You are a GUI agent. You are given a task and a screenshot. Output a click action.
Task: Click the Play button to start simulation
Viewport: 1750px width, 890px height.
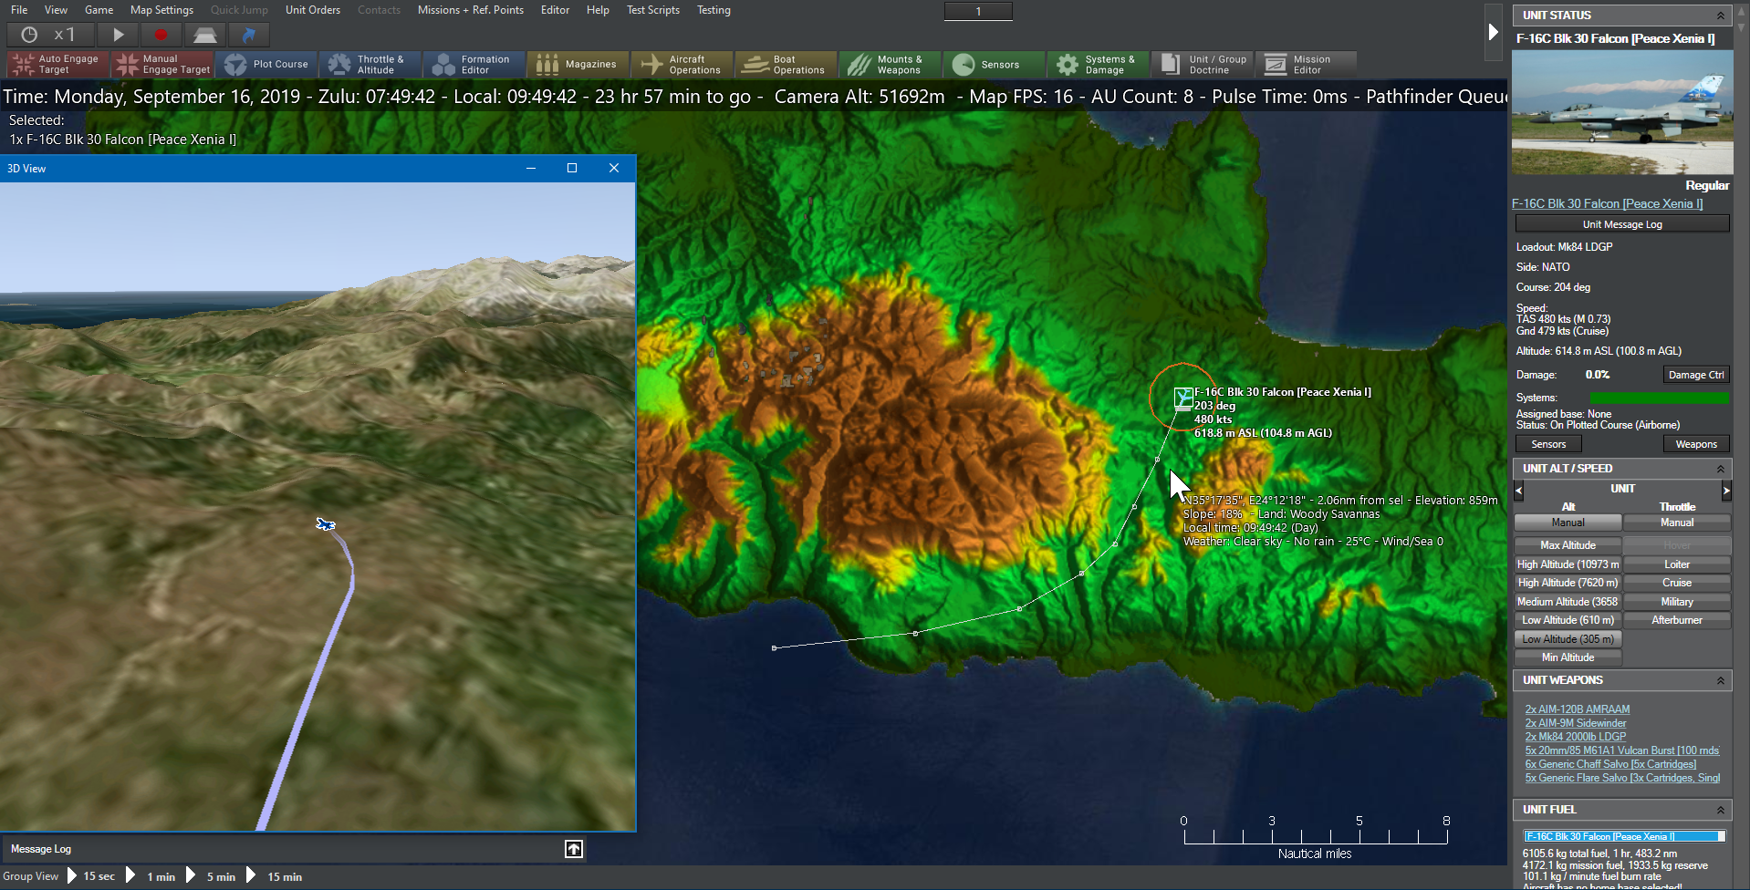click(118, 35)
